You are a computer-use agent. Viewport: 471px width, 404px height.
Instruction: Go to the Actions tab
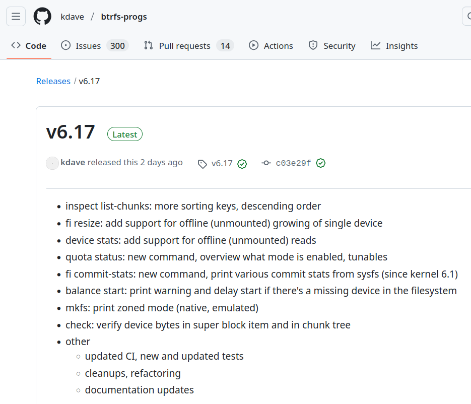(271, 46)
